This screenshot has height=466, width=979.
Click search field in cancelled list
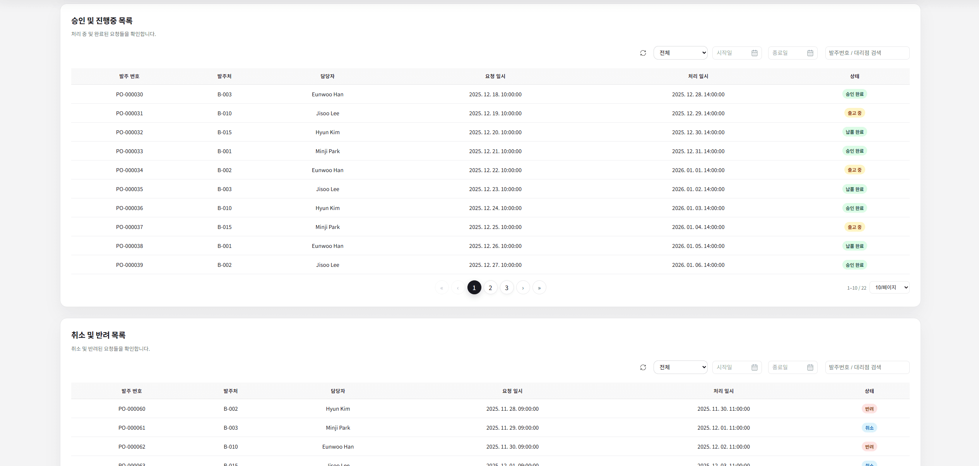(x=867, y=367)
